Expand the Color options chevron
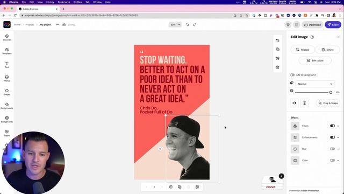Viewport: 344px width, 194px height. point(338,161)
